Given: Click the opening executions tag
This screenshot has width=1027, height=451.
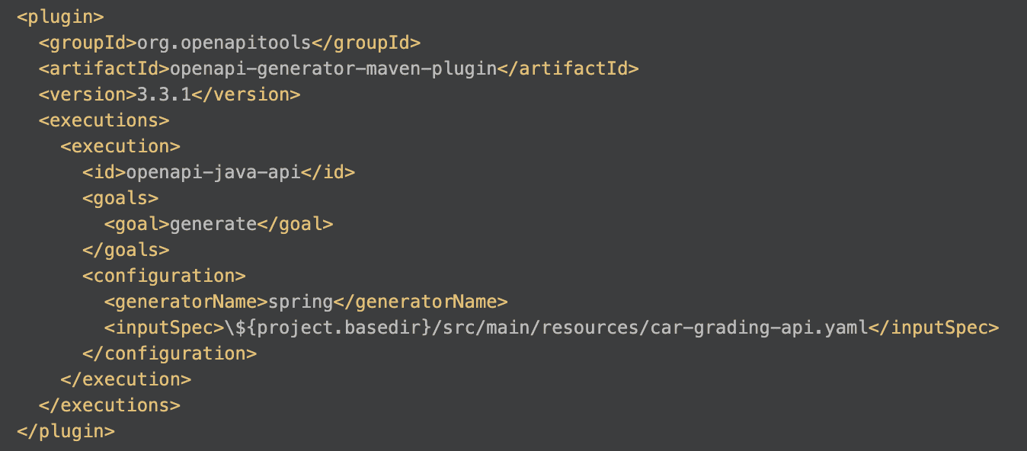Looking at the screenshot, I should point(104,120).
